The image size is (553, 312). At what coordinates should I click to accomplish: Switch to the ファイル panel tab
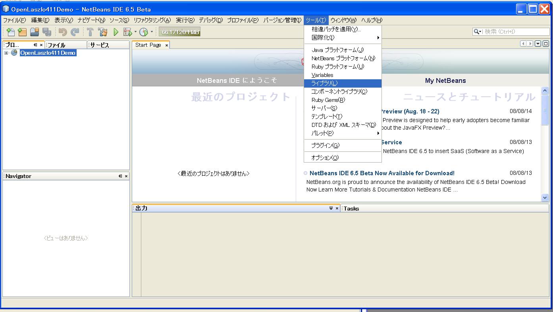[x=66, y=45]
